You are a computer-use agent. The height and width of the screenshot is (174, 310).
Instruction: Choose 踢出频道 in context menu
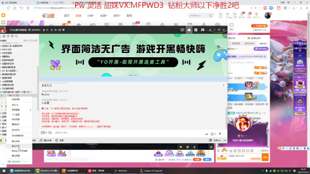click(x=15, y=156)
